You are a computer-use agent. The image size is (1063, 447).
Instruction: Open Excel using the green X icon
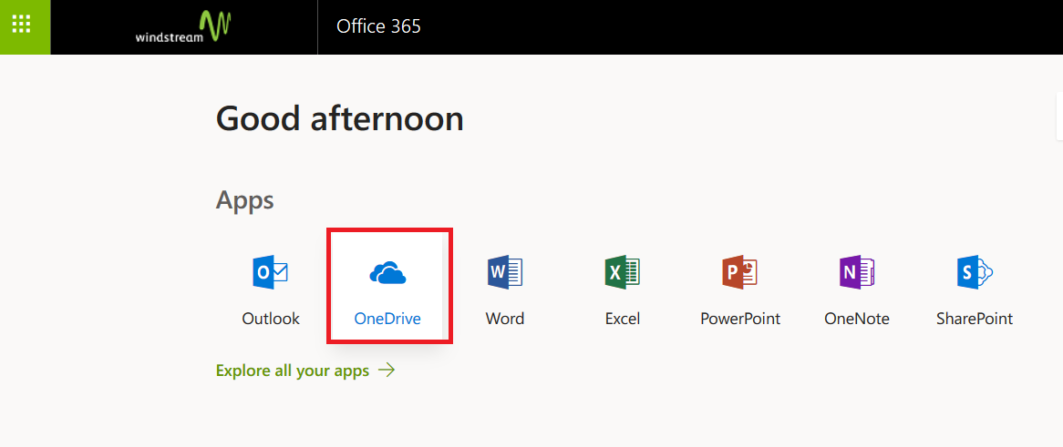(623, 273)
